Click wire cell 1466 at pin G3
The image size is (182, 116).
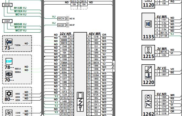coord(64,101)
